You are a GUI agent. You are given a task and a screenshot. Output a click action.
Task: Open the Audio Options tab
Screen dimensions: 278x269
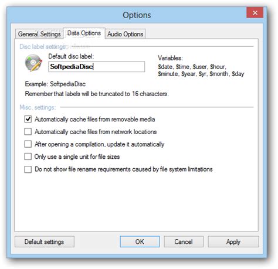click(x=125, y=34)
